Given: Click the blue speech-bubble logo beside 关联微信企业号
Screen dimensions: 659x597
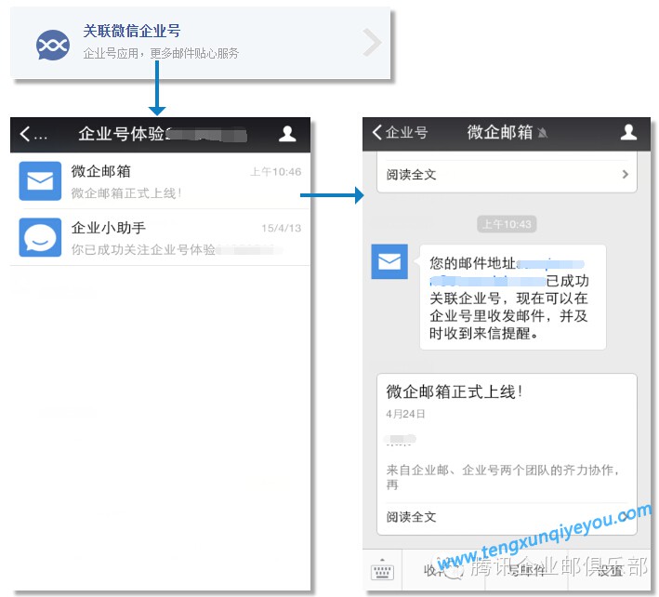Looking at the screenshot, I should [53, 45].
